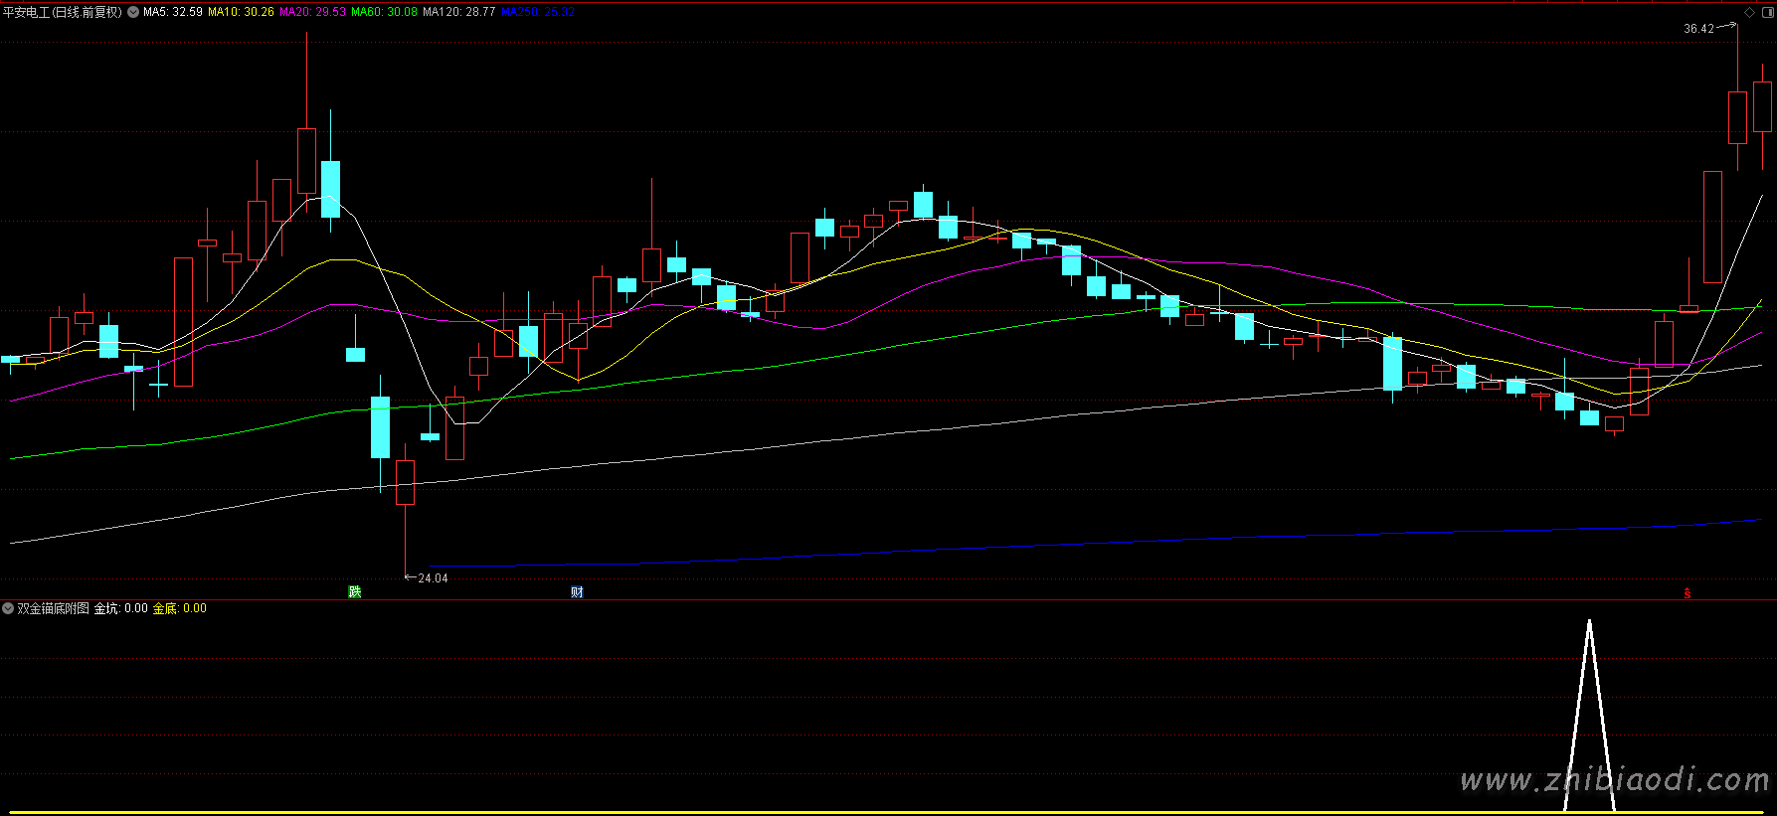Click the green 跌 marker on the timeline
The image size is (1777, 816).
pos(355,592)
